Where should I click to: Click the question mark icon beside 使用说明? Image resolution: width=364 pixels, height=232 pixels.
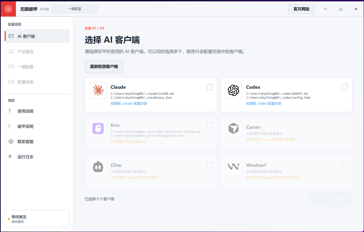coord(10,111)
